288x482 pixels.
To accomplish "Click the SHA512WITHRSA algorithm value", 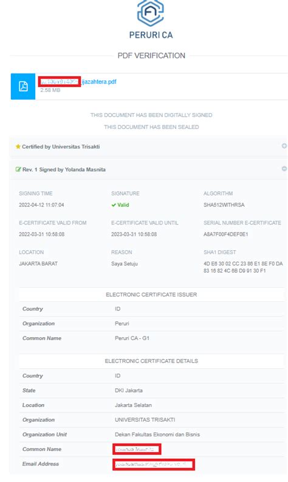I will pos(224,205).
